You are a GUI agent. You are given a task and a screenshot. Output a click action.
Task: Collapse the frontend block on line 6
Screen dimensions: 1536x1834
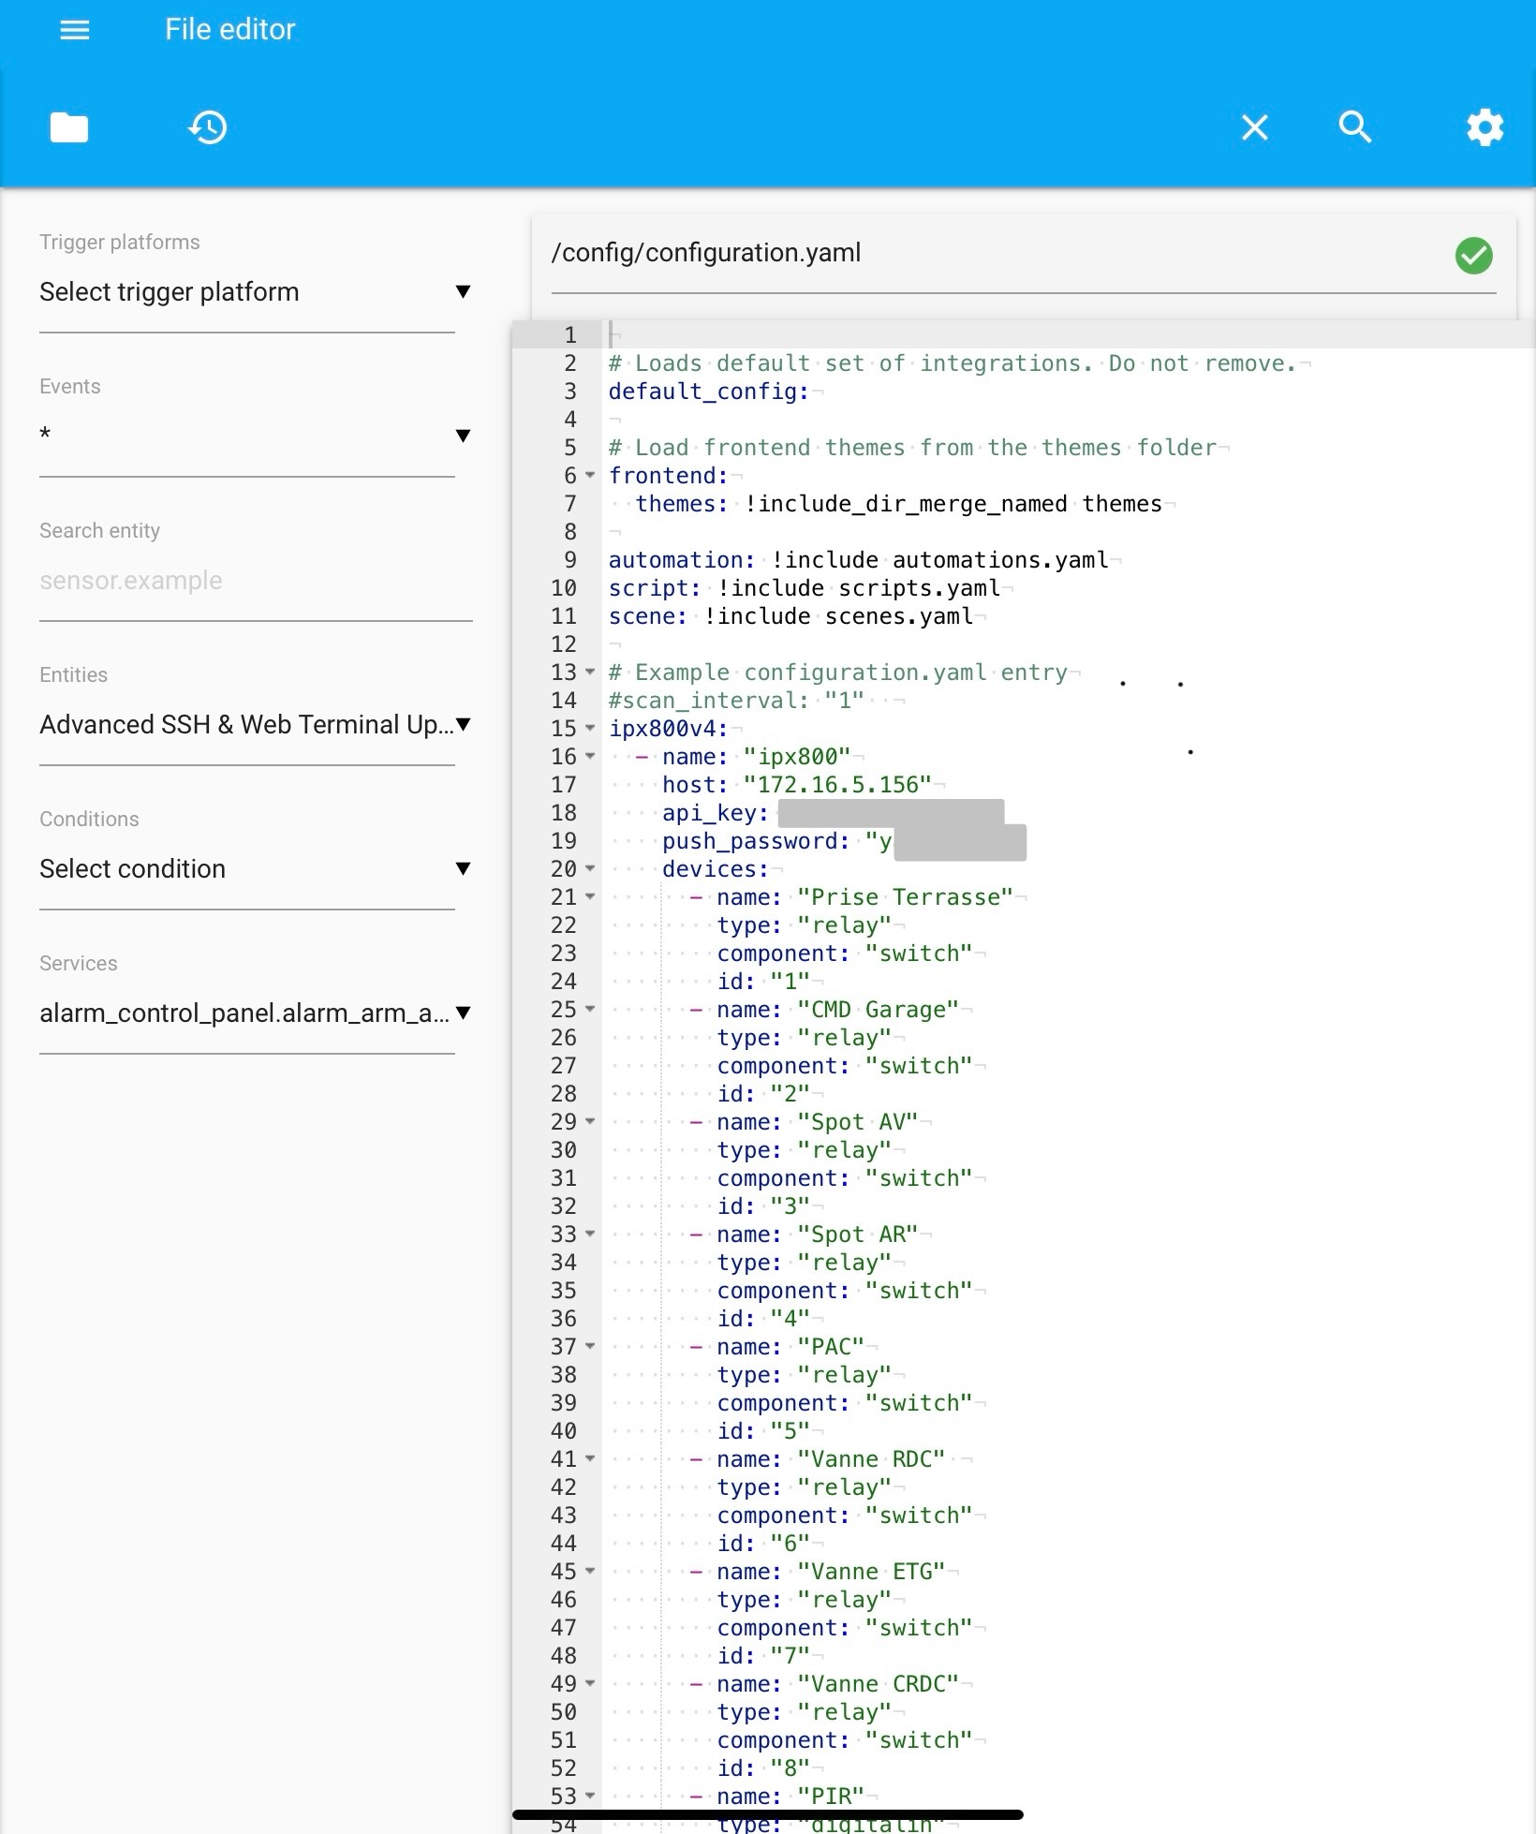tap(590, 476)
